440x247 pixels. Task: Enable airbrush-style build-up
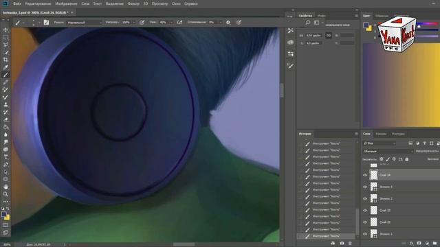click(179, 22)
